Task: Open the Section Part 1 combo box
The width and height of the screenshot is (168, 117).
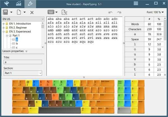Action: (23, 73)
